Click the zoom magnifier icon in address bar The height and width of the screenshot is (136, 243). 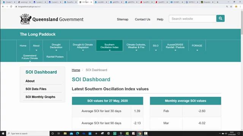[227, 7]
